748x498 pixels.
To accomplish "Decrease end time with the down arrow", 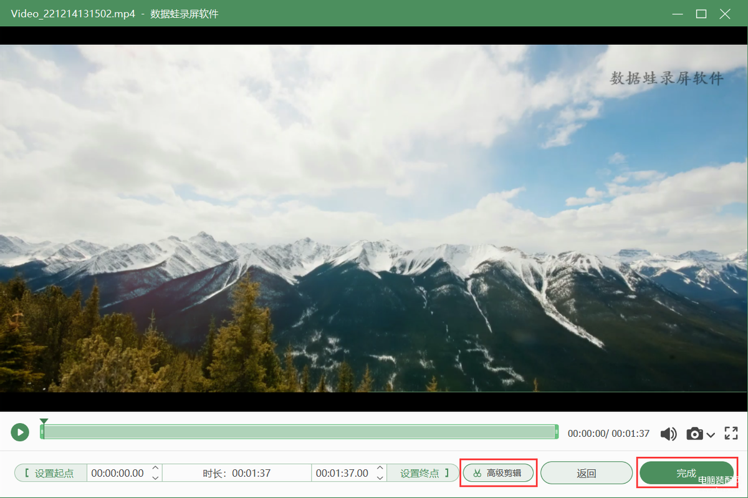I will click(x=380, y=477).
